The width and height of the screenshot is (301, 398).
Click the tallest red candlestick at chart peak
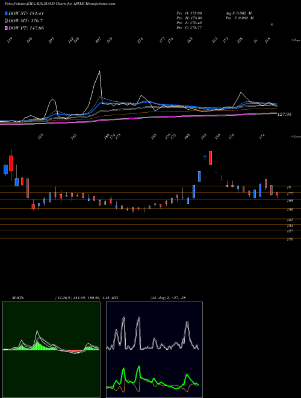click(210, 157)
